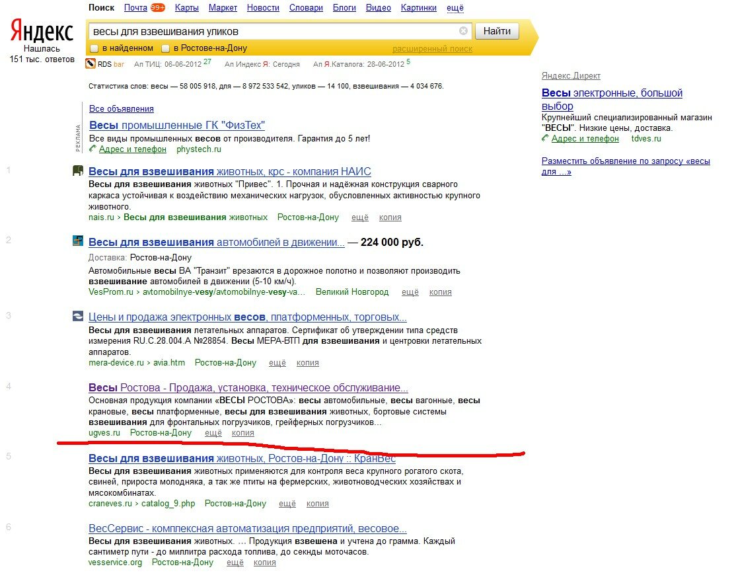Expand 'ещё' under the ugves.ru result

click(x=213, y=432)
